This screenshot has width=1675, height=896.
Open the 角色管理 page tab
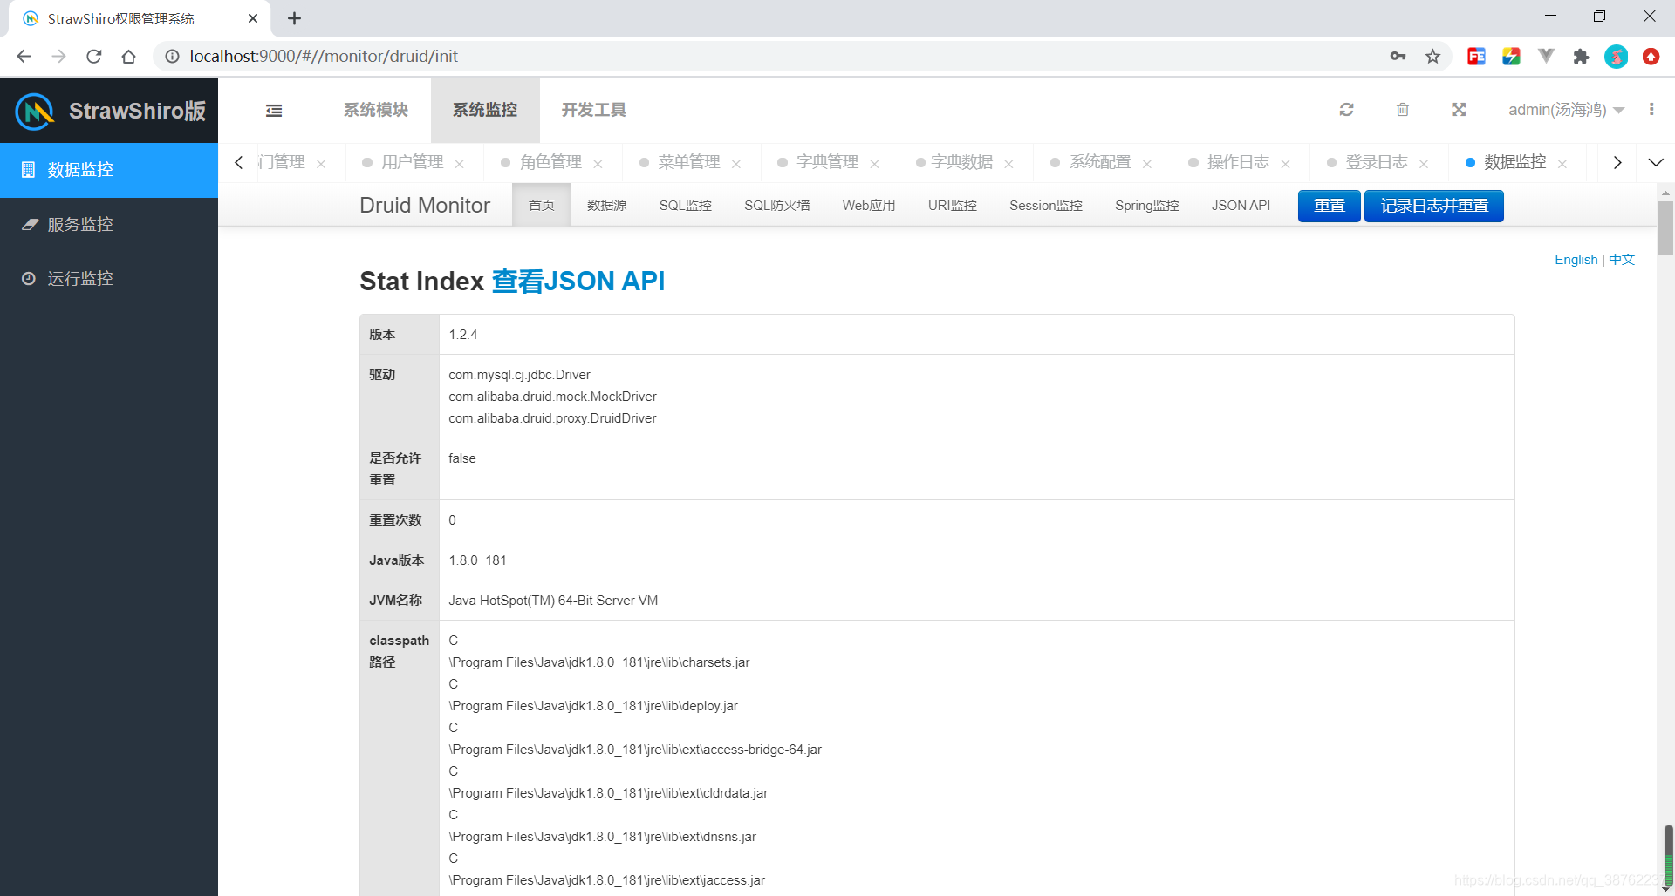coord(550,162)
